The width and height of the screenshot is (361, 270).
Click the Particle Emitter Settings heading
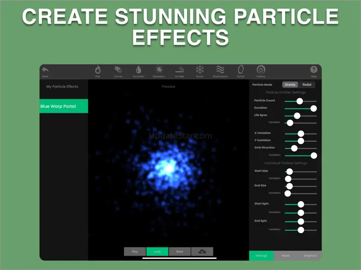click(286, 92)
